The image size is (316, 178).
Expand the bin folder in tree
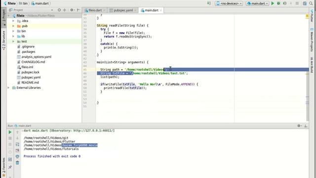point(13,31)
